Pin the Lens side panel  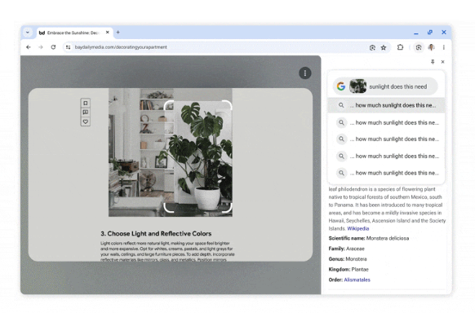(x=433, y=62)
